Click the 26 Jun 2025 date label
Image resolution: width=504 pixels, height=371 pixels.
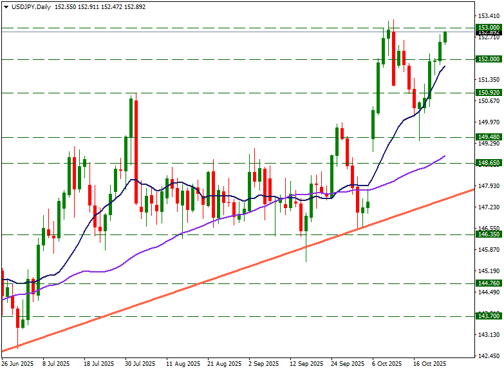point(17,364)
